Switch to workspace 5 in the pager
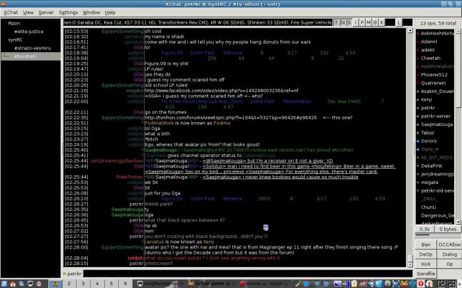462x288 pixels. point(111,283)
